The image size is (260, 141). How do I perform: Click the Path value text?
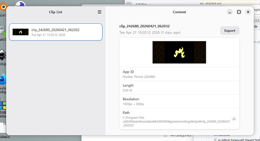(176, 121)
